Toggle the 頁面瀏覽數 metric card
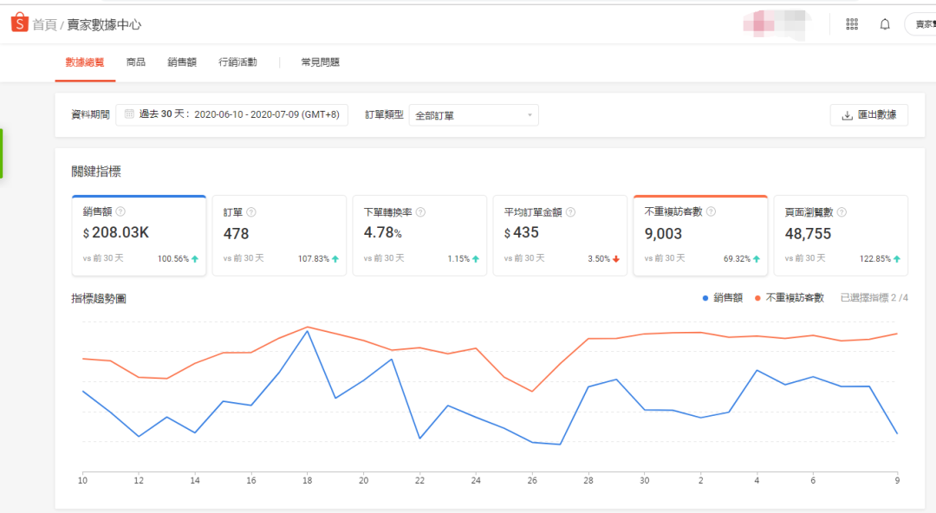This screenshot has height=513, width=936. [x=841, y=236]
